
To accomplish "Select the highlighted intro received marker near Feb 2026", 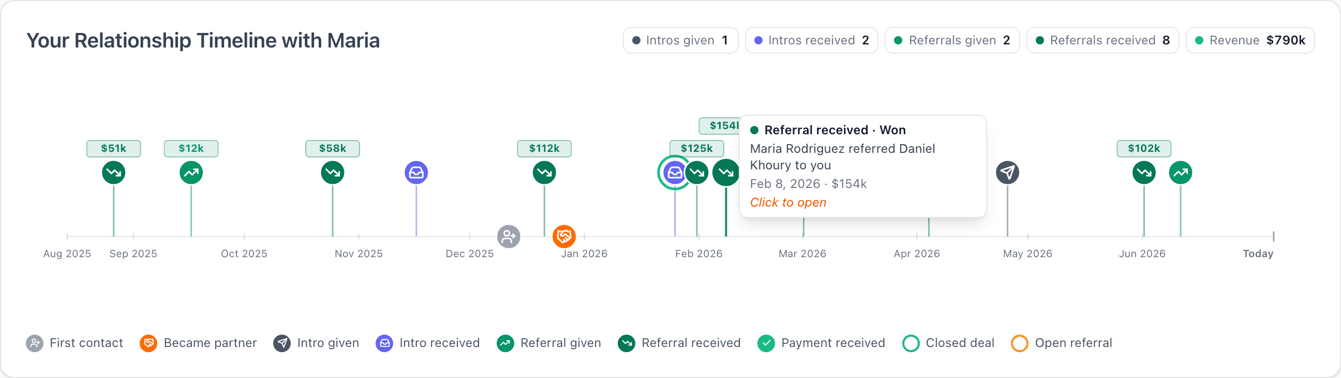I will pos(675,172).
